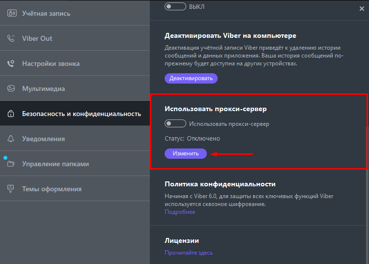Click the 'Статус: Отключено' text
Image resolution: width=369 pixels, height=264 pixels.
(x=192, y=139)
